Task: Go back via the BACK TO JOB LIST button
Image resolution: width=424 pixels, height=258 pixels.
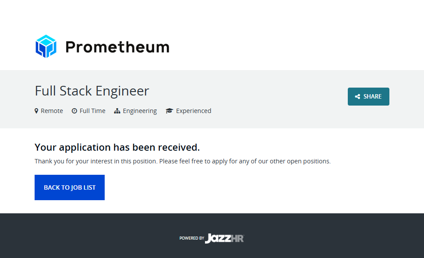Action: point(70,187)
